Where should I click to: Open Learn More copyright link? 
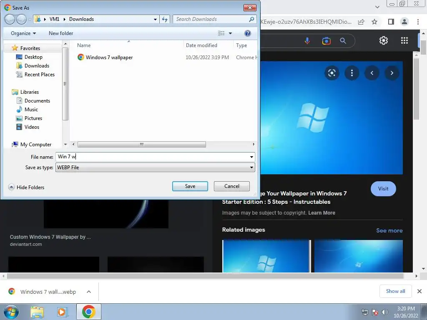pyautogui.click(x=322, y=213)
